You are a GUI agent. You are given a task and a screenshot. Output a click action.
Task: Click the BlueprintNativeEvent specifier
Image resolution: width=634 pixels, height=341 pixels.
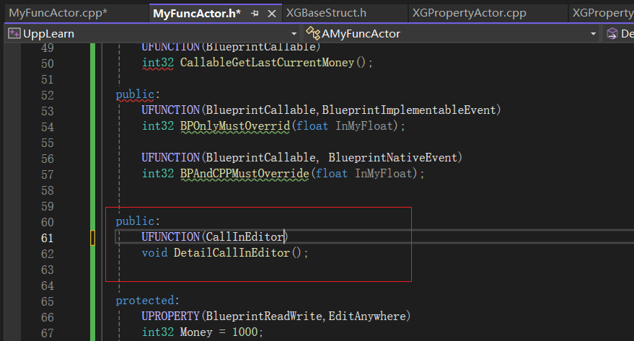pyautogui.click(x=392, y=158)
